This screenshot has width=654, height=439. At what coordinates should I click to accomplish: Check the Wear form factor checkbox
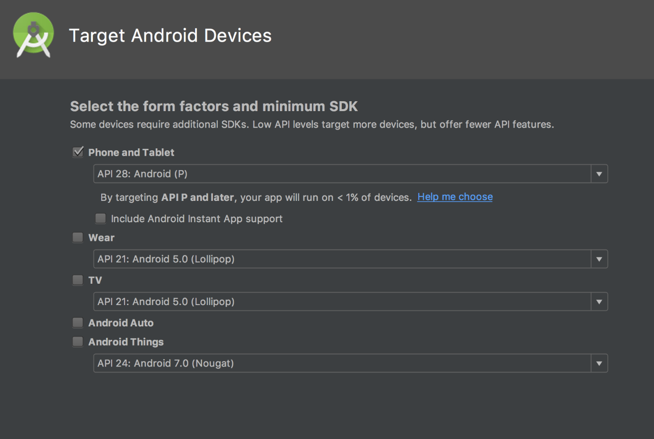tap(78, 238)
